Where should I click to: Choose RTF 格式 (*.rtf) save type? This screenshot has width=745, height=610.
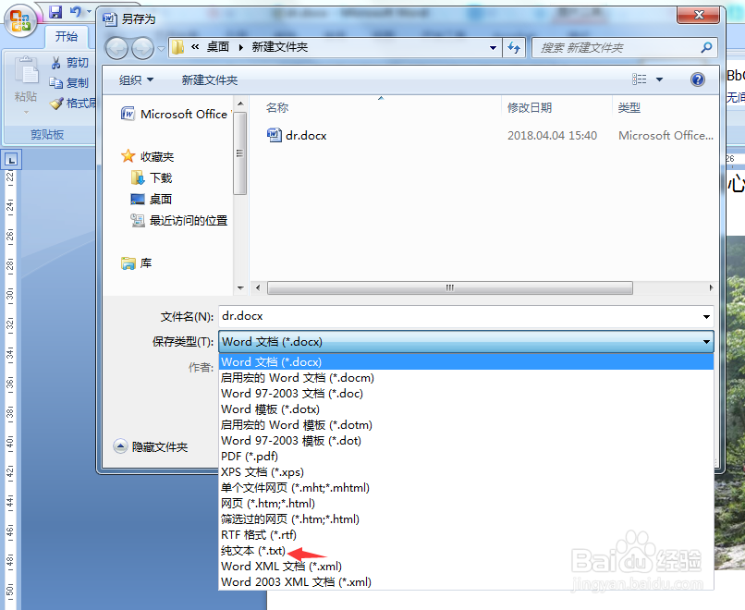point(466,534)
